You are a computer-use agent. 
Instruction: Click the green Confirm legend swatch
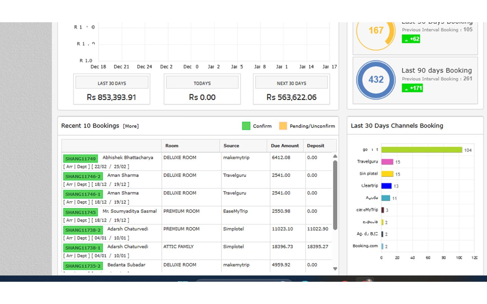point(246,126)
